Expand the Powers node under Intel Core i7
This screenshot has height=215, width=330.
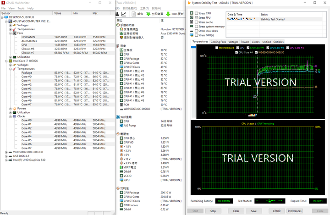point(11,109)
